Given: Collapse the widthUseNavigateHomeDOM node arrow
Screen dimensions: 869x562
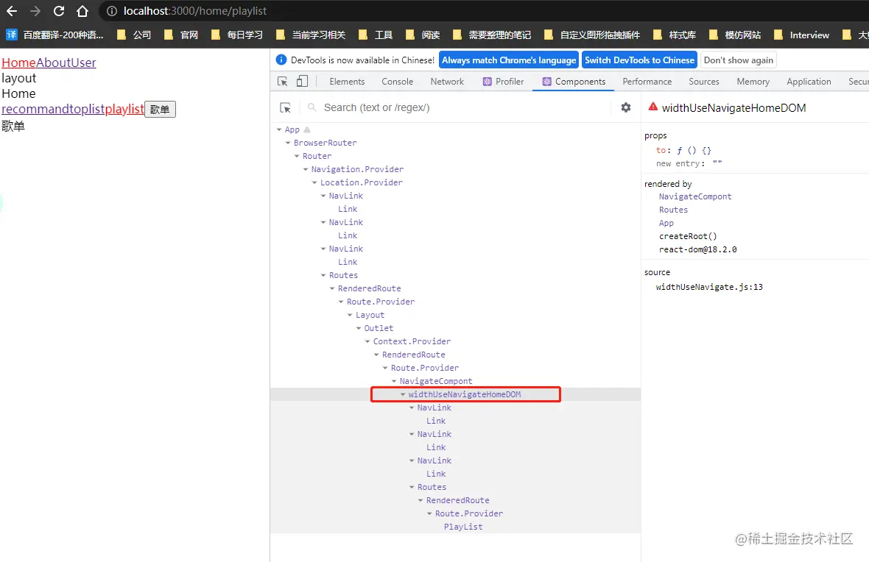Looking at the screenshot, I should [x=404, y=395].
